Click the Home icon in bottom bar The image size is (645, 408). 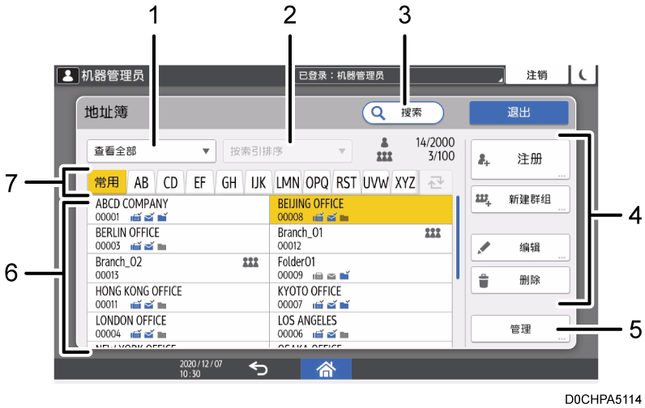click(327, 368)
